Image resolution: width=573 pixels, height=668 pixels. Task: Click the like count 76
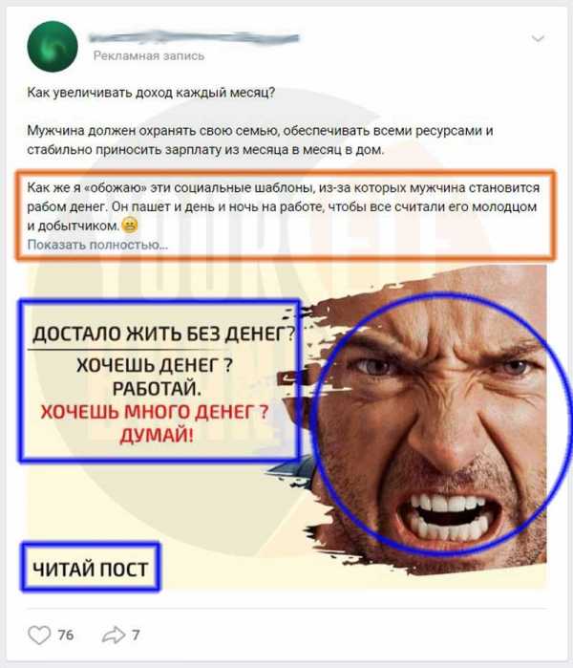pyautogui.click(x=66, y=636)
